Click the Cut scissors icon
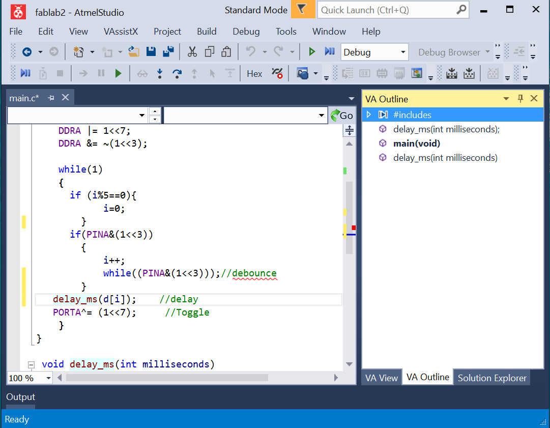550x428 pixels. [192, 52]
